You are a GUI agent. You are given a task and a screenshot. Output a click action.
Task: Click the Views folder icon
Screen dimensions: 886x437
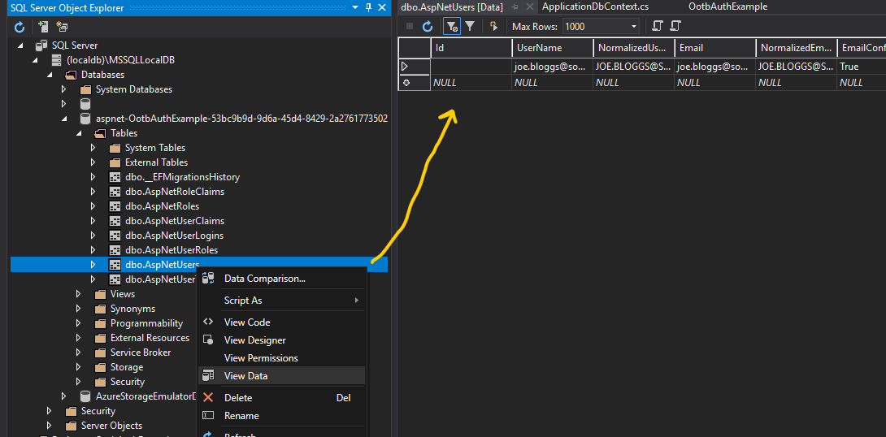(101, 294)
